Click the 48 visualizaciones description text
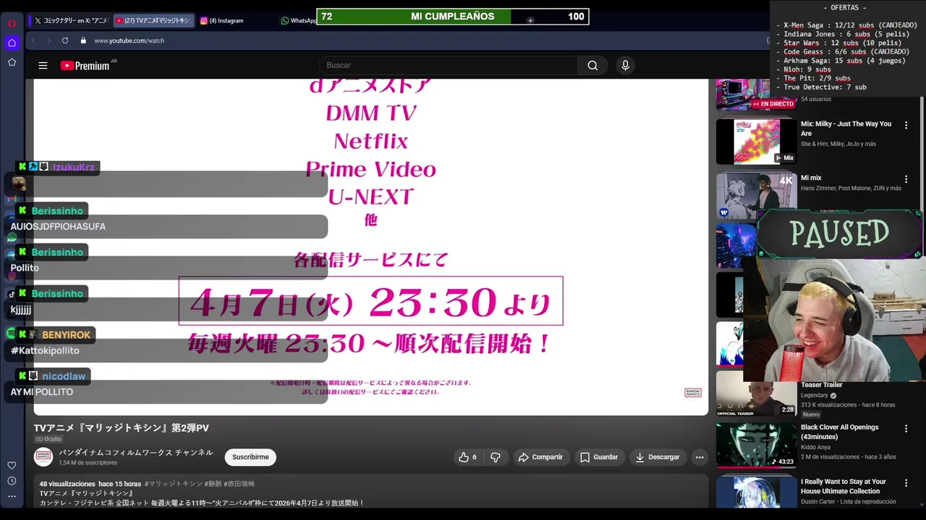Screen dimensions: 926x520 pos(67,484)
